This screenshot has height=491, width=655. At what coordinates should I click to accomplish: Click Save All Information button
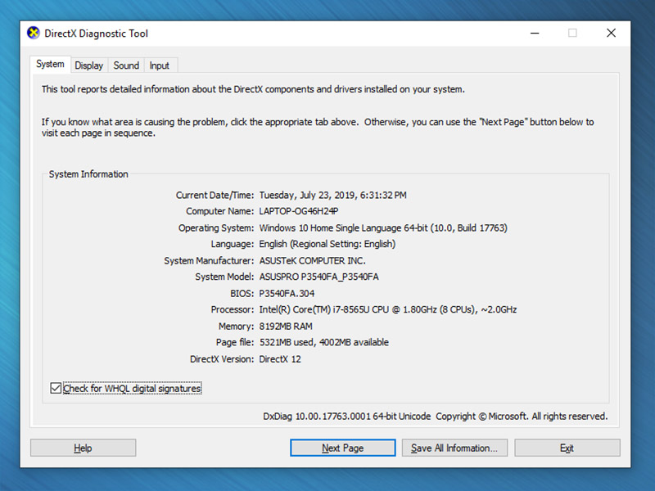[x=454, y=448]
